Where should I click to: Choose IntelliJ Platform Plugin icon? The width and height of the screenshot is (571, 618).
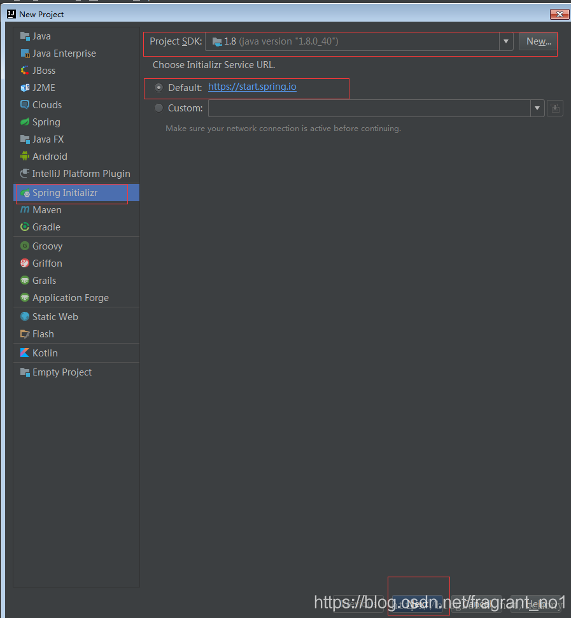pyautogui.click(x=25, y=173)
